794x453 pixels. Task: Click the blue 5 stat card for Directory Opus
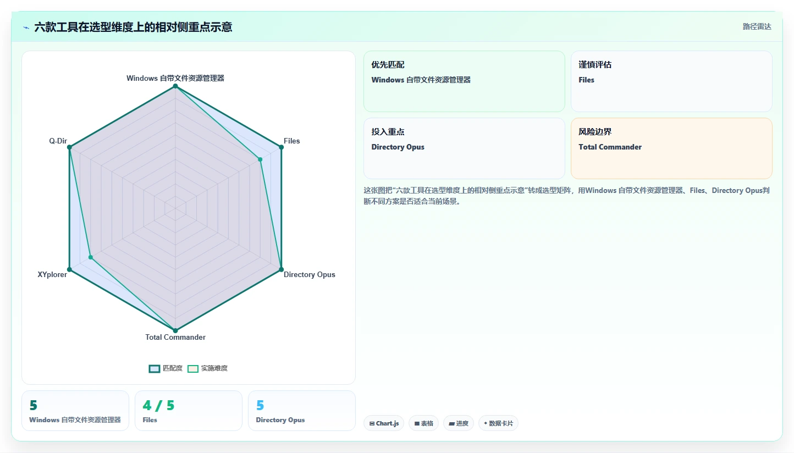pos(302,411)
